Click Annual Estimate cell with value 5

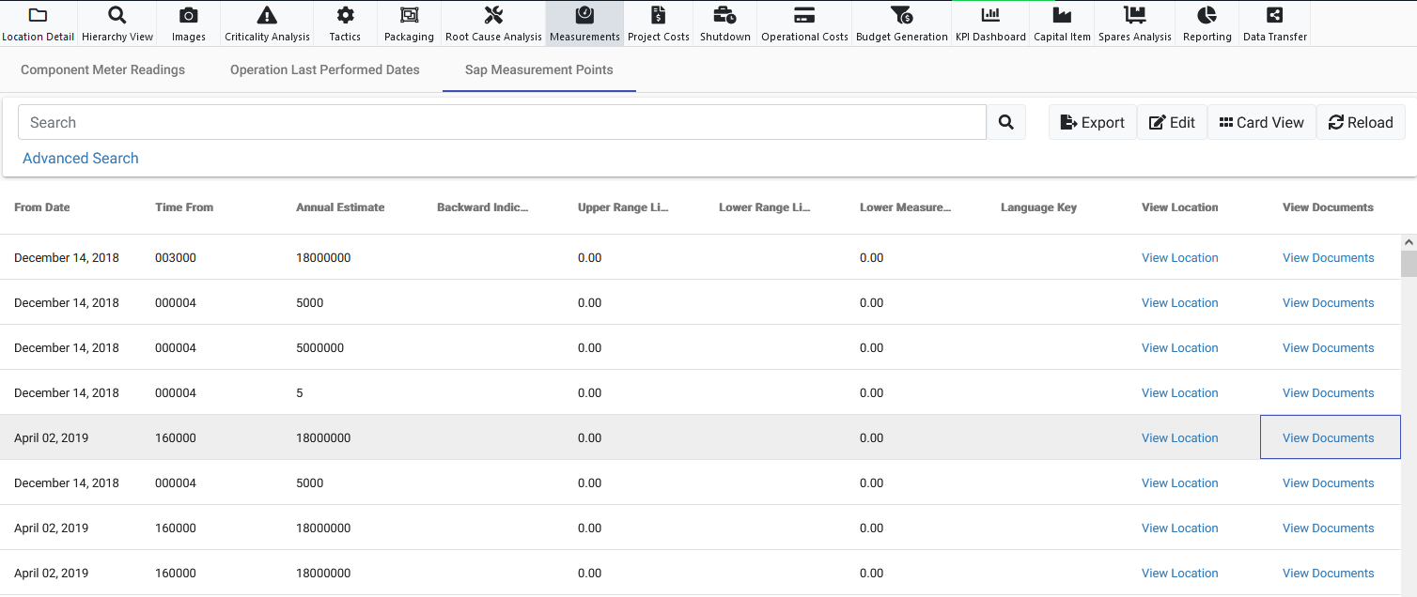tap(300, 392)
